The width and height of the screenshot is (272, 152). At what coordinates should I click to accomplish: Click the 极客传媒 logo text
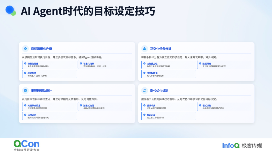pos(252,146)
